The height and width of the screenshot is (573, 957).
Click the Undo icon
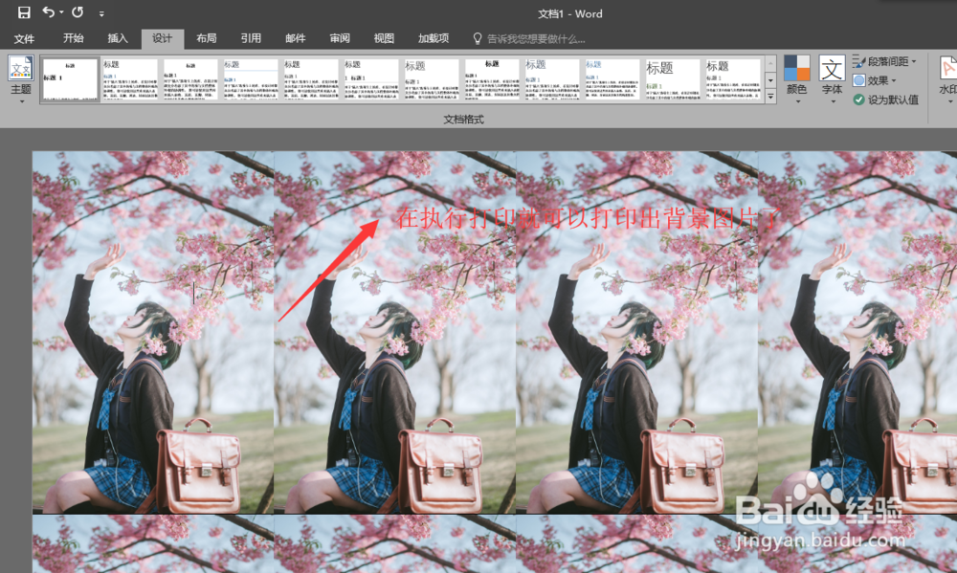[x=49, y=13]
